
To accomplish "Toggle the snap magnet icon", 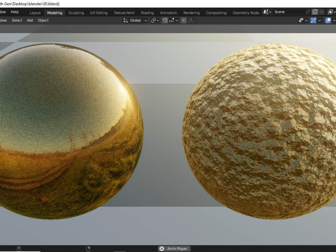I will click(x=165, y=20).
